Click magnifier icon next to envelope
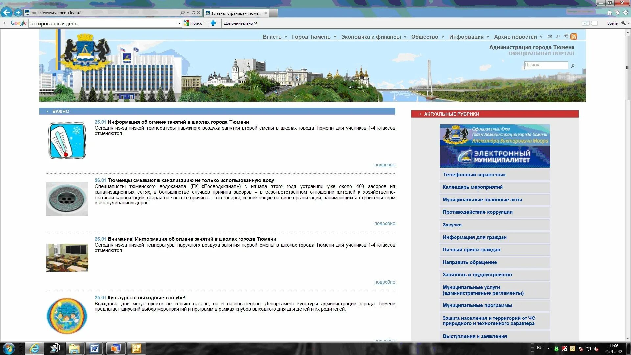631x355 pixels. click(x=558, y=36)
